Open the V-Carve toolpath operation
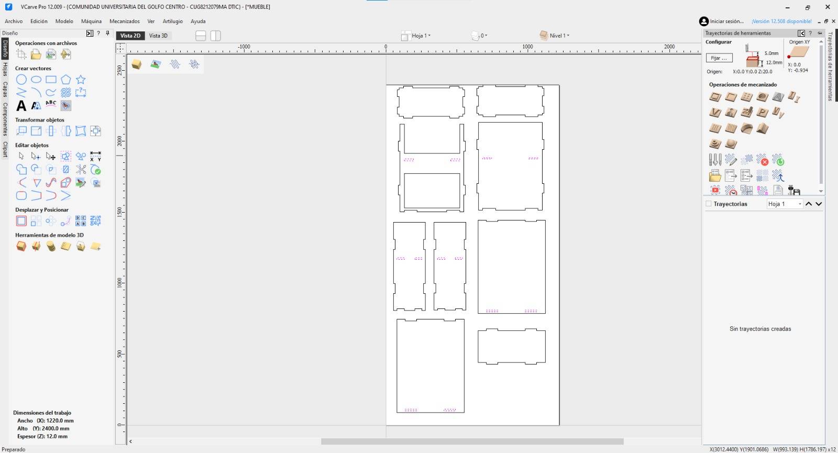 [x=715, y=113]
